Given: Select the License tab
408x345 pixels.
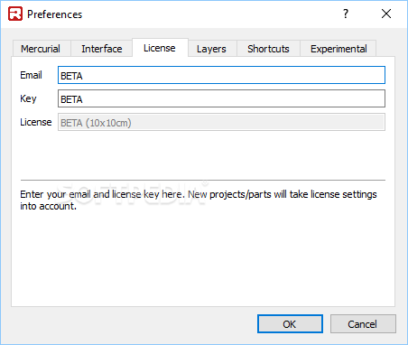Looking at the screenshot, I should pos(160,48).
